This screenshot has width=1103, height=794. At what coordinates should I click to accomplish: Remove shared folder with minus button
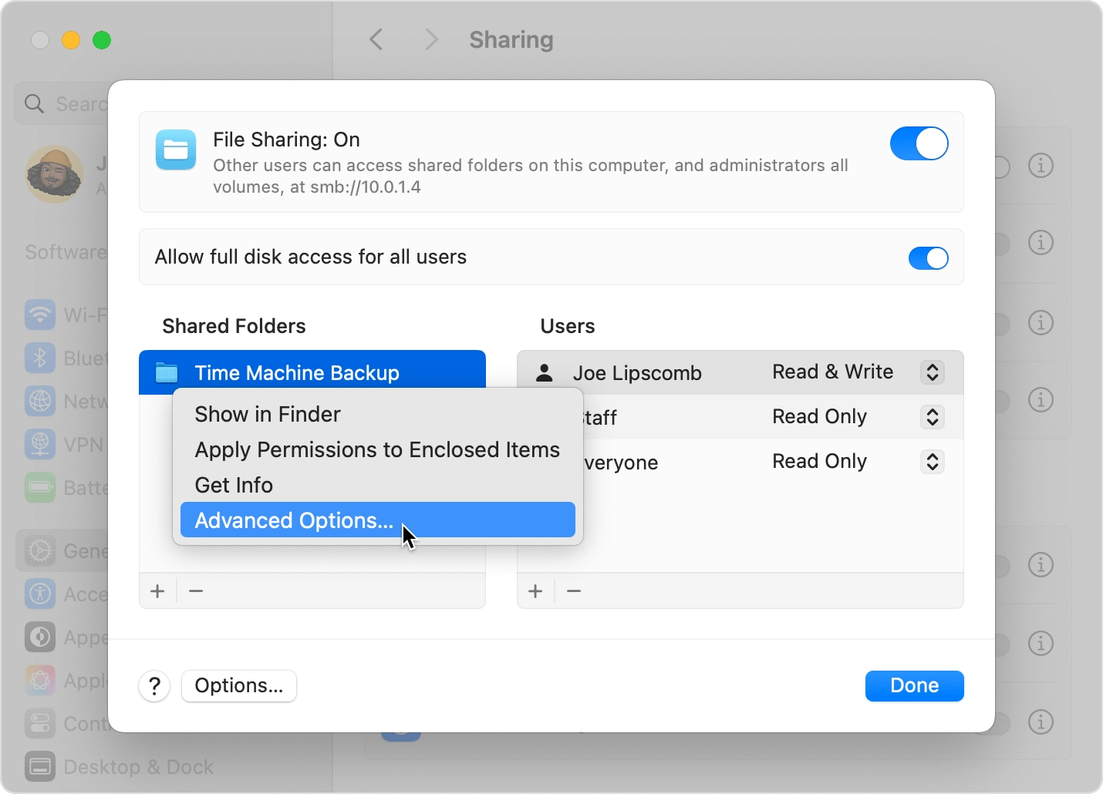coord(196,591)
